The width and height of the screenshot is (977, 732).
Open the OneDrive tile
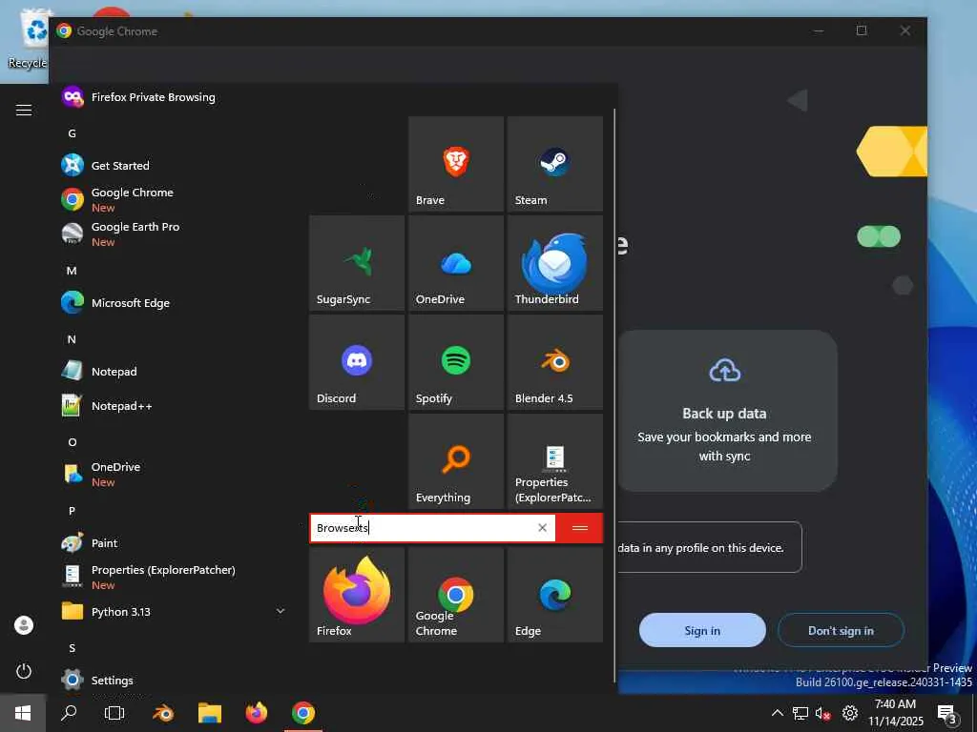pyautogui.click(x=456, y=263)
